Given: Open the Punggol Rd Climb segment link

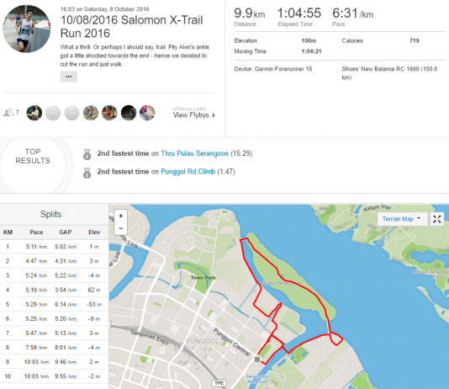Looking at the screenshot, I should click(x=188, y=172).
